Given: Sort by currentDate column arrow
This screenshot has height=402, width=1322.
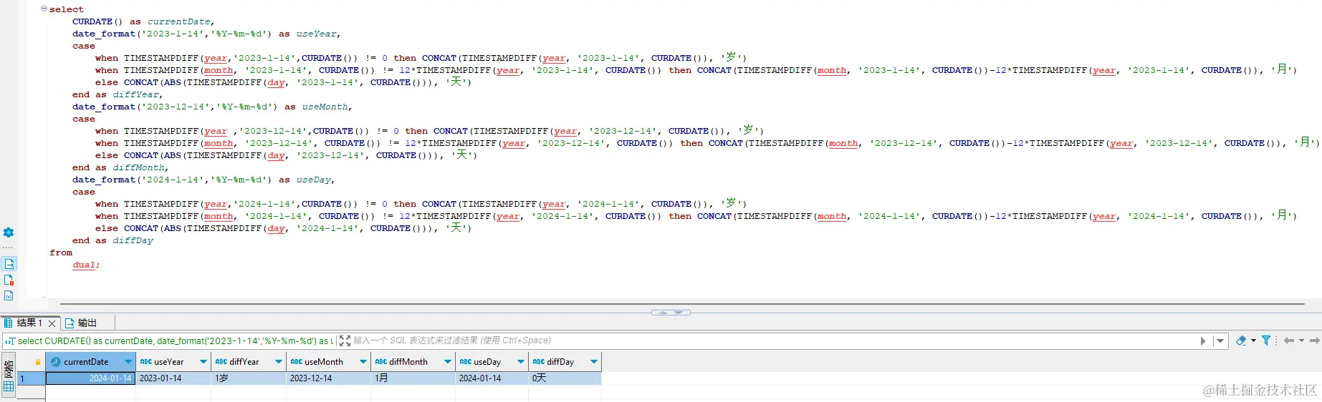Looking at the screenshot, I should pyautogui.click(x=128, y=362).
